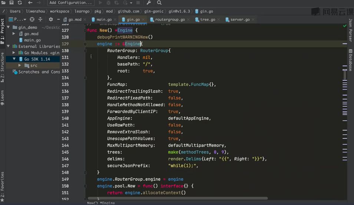Screen dimensions: 354x205
Task: Close the tree.go tab
Action: (219, 20)
